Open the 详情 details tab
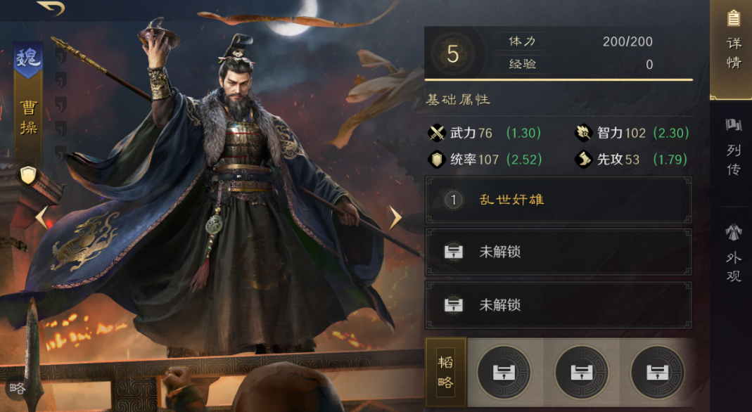This screenshot has height=412, width=752. click(x=732, y=42)
